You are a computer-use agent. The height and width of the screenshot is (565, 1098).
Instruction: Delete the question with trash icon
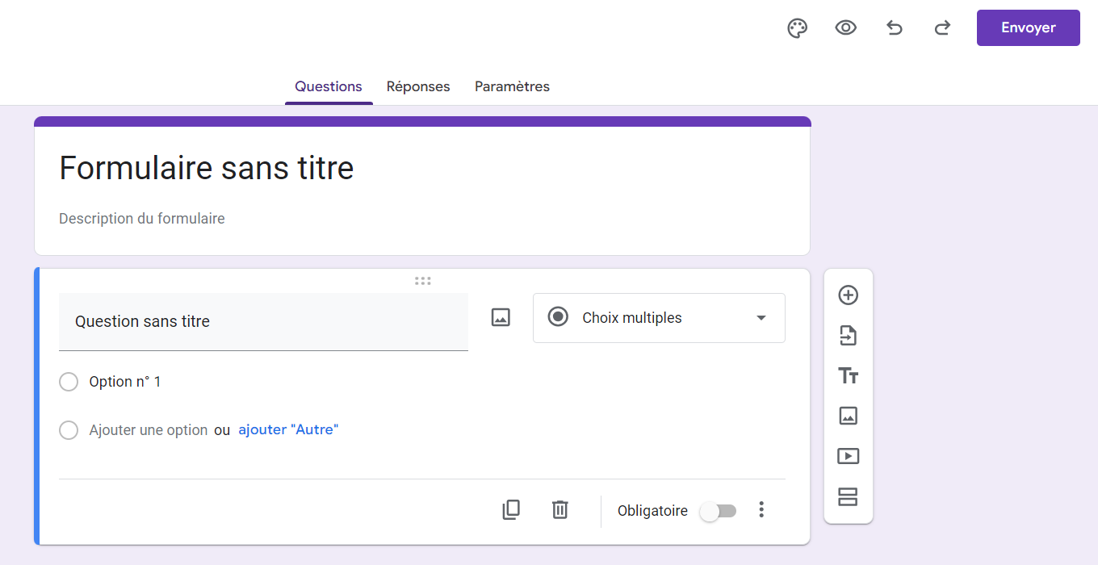[x=560, y=510]
